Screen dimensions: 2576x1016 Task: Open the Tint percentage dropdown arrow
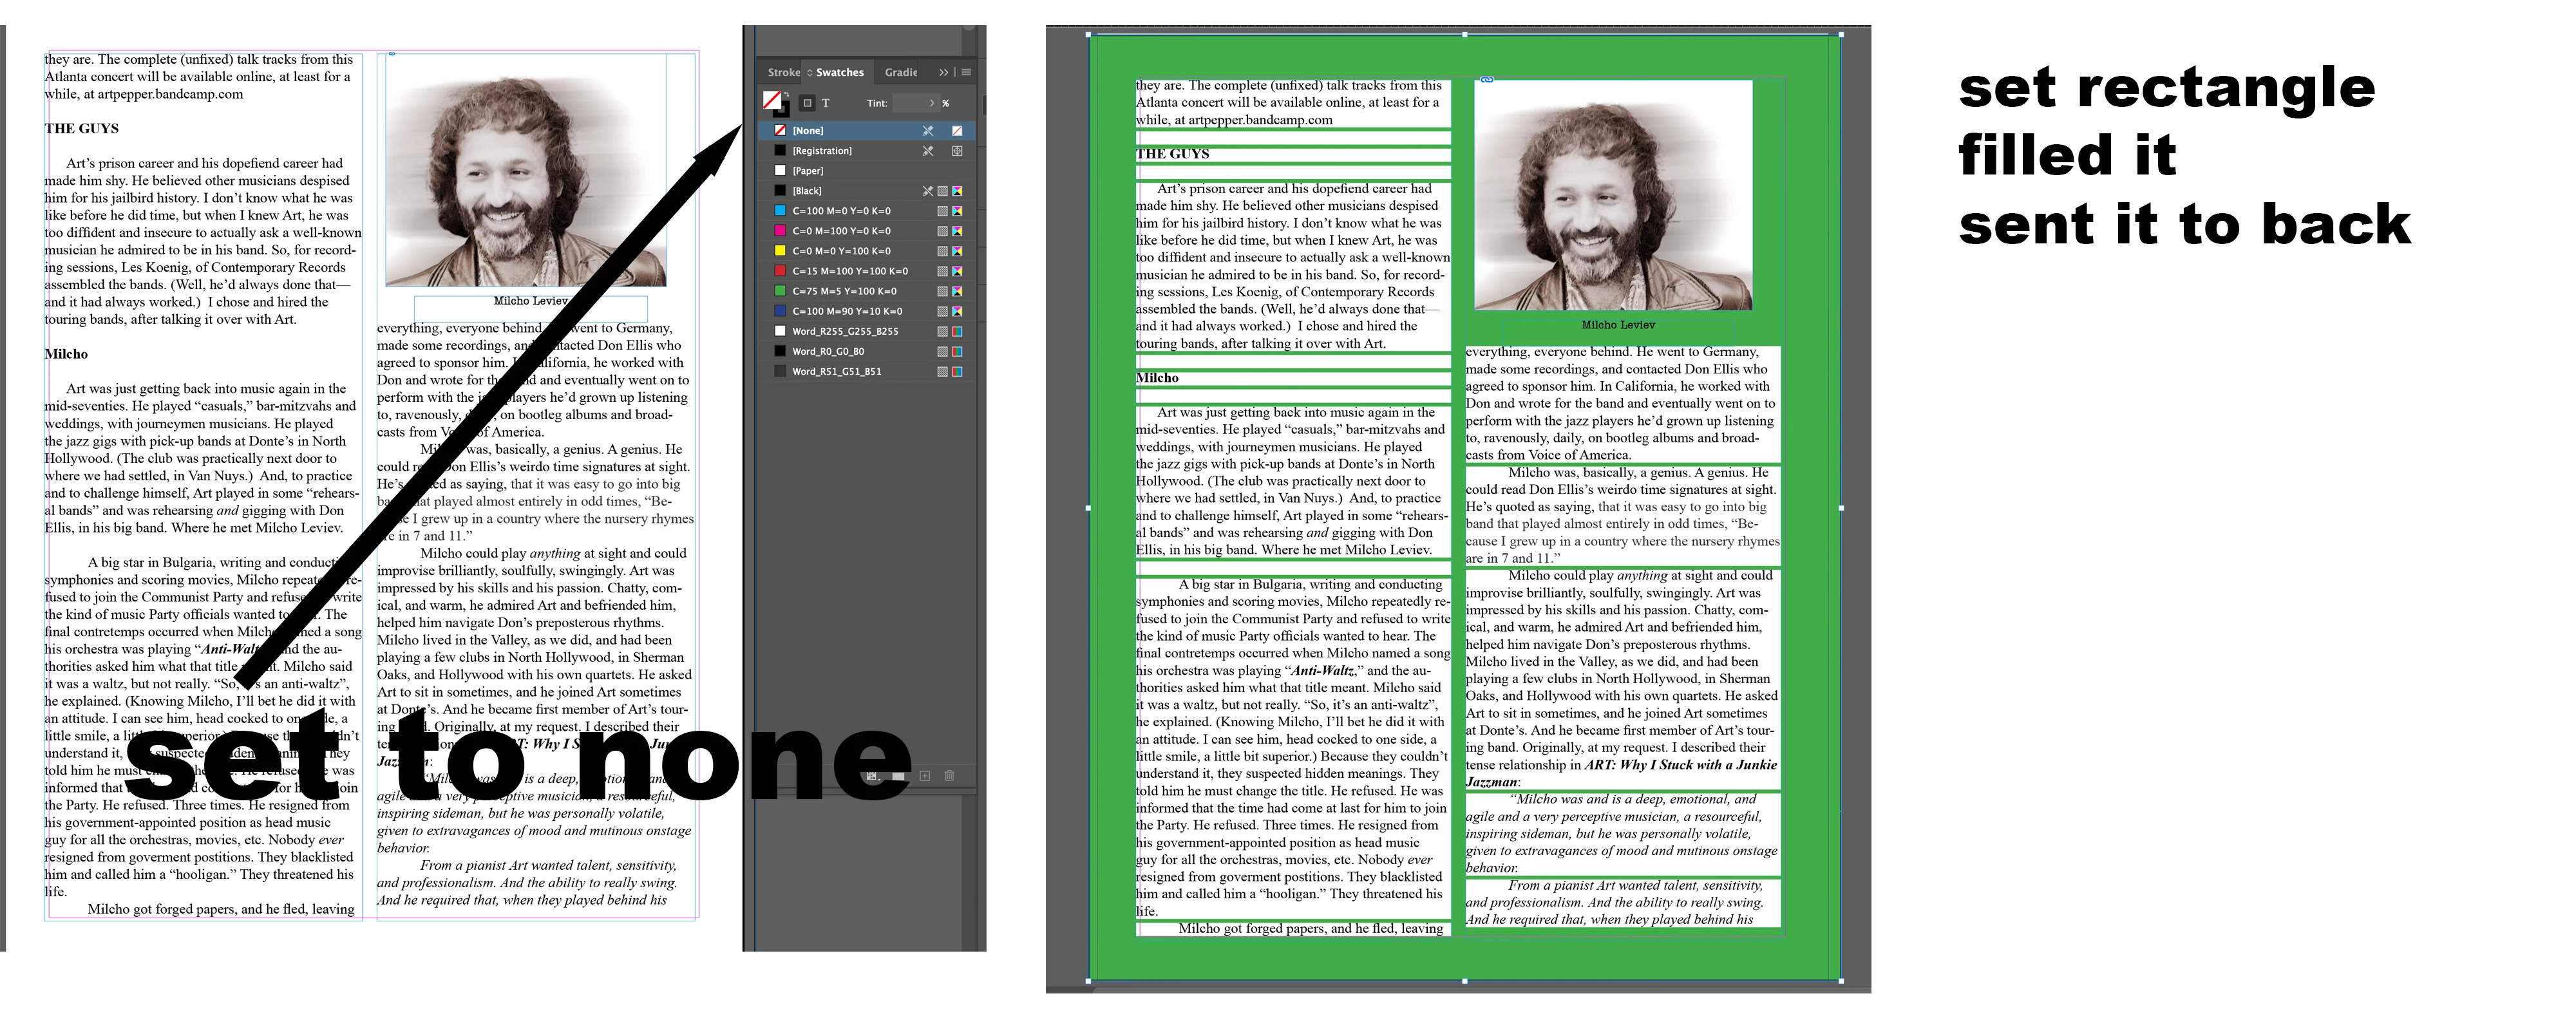point(932,103)
